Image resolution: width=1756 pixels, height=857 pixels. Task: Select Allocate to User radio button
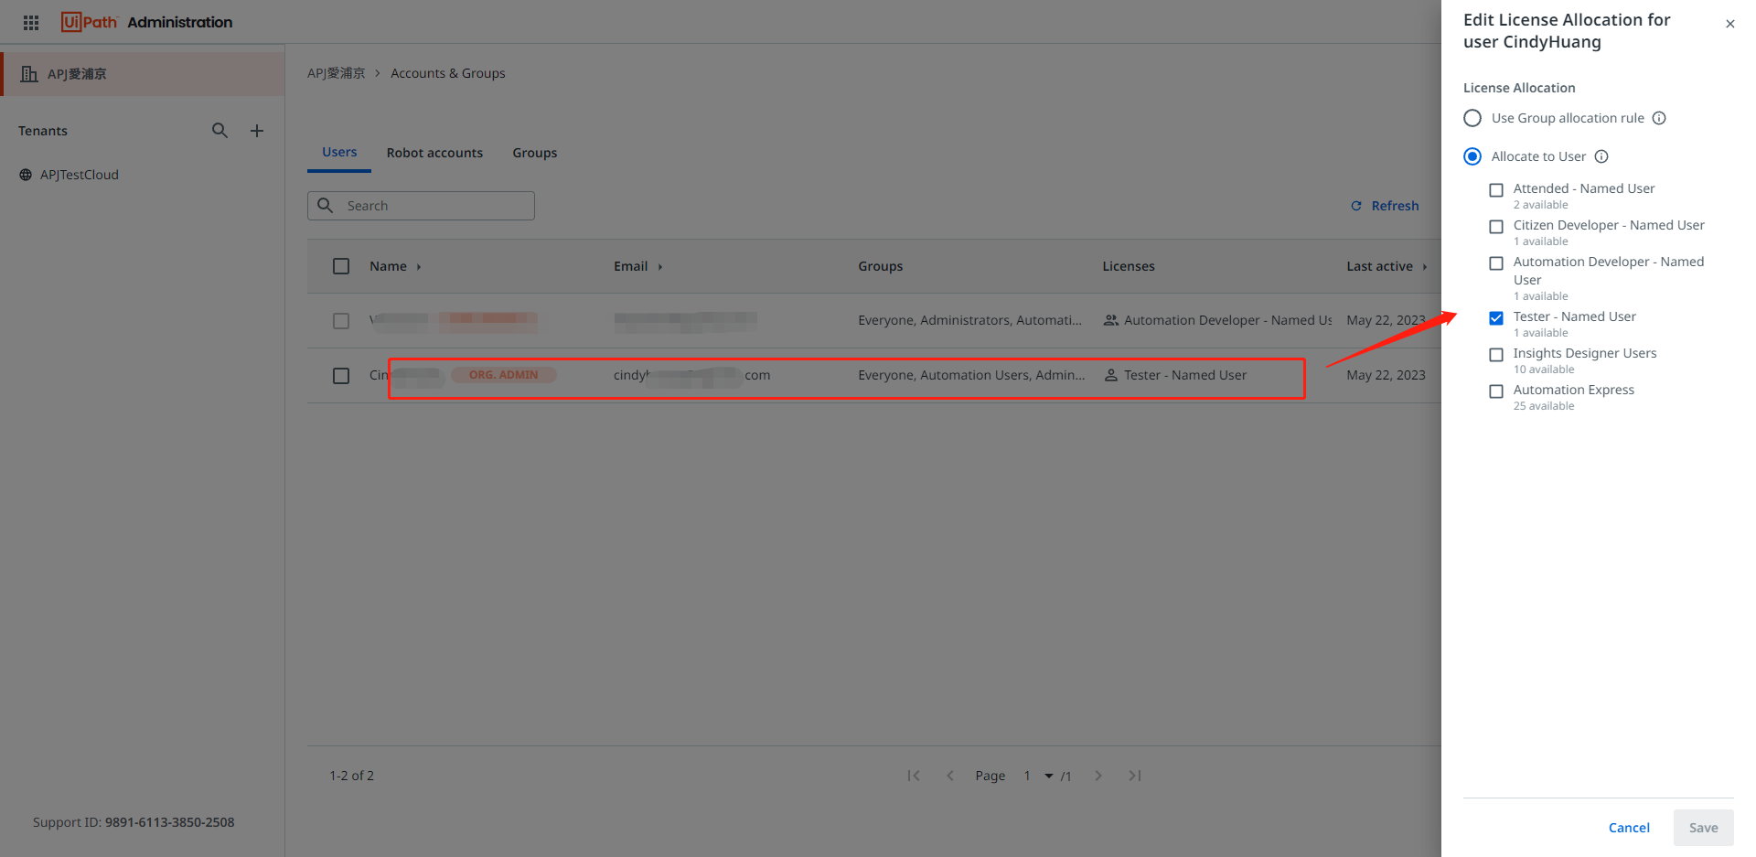(x=1472, y=156)
